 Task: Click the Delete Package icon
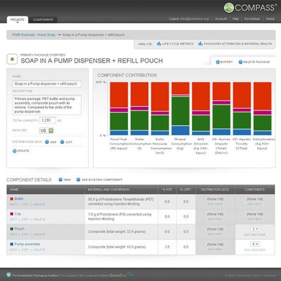click(x=240, y=62)
